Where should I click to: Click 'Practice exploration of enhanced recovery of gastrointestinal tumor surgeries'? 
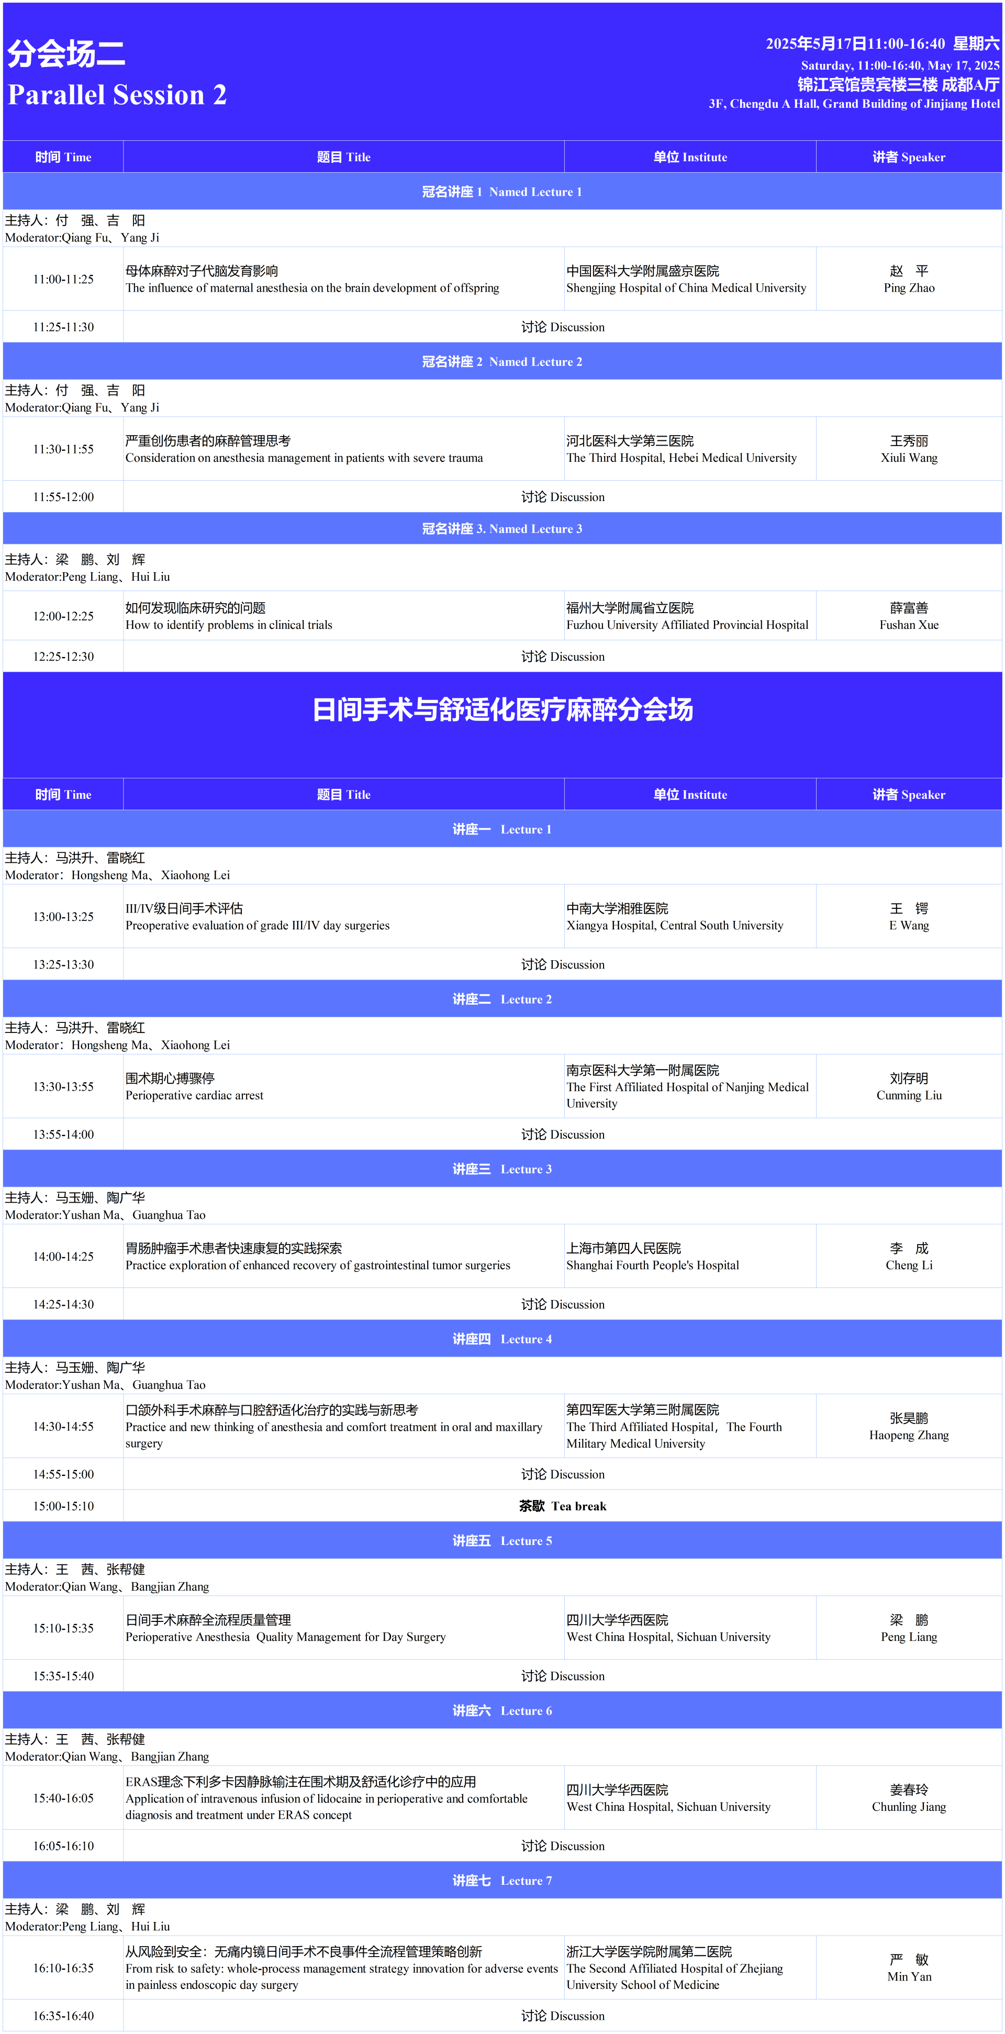click(x=317, y=1265)
